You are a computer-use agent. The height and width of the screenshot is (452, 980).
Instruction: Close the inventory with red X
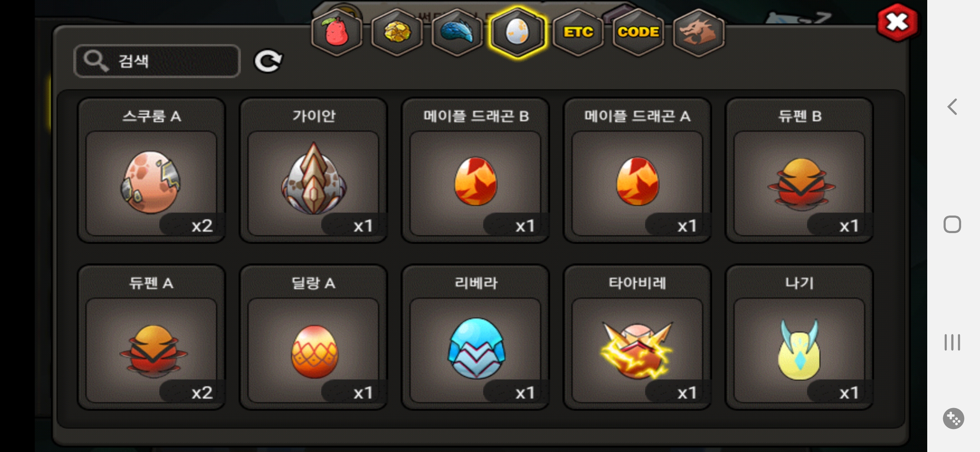coord(897,22)
